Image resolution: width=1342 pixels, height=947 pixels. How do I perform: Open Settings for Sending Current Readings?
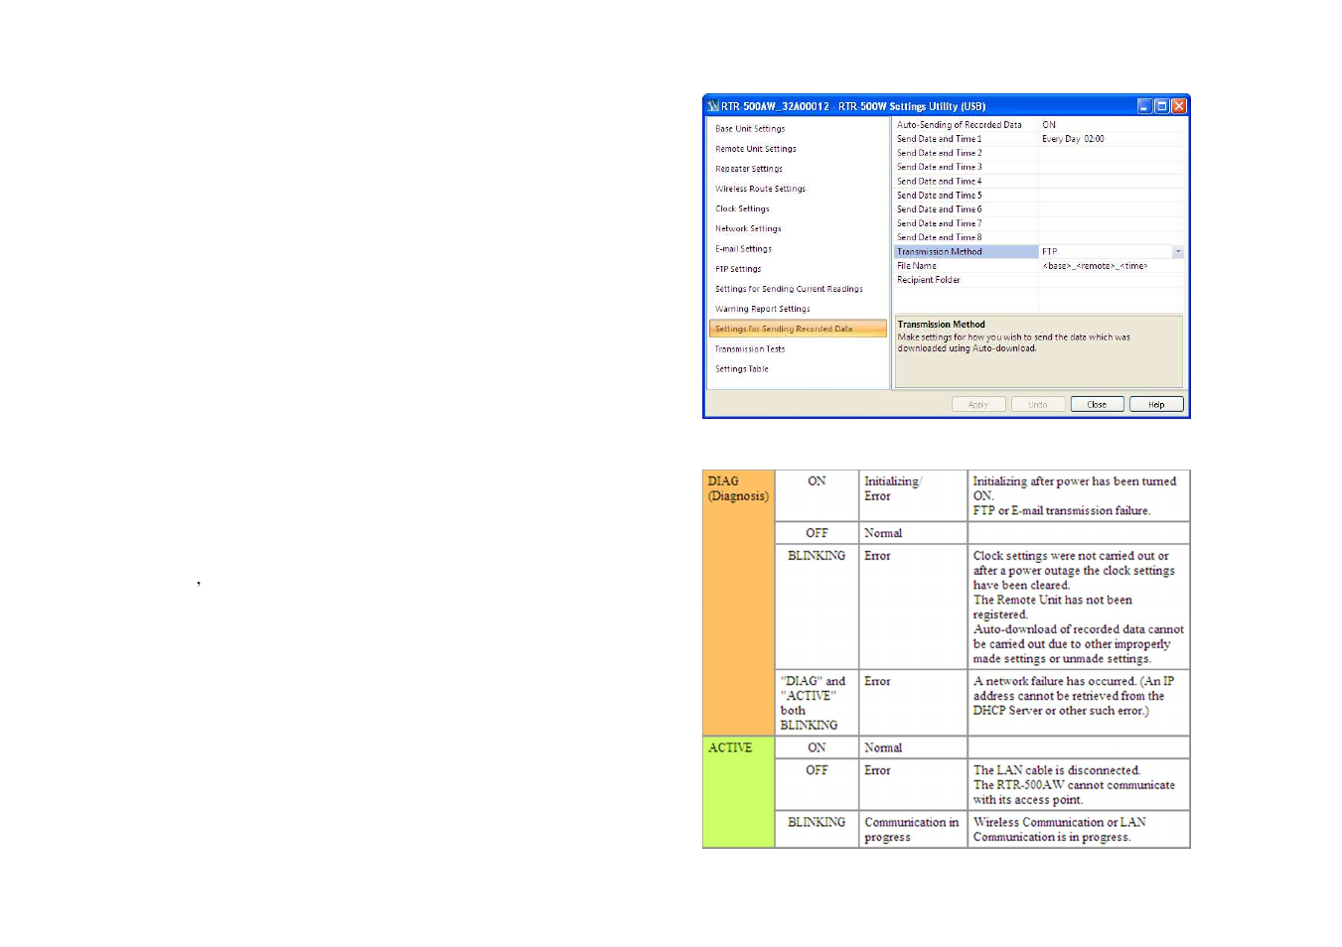click(x=789, y=289)
